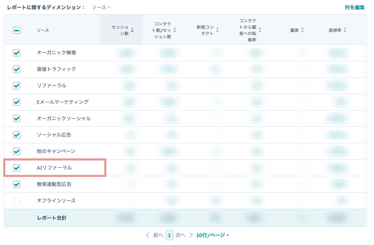Open the 10行/ページ rows dropdown
374x245 pixels.
pyautogui.click(x=212, y=235)
